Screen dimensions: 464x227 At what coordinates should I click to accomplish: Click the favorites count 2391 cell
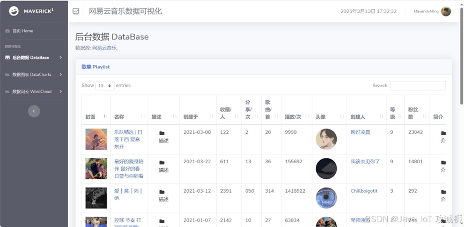click(x=226, y=191)
